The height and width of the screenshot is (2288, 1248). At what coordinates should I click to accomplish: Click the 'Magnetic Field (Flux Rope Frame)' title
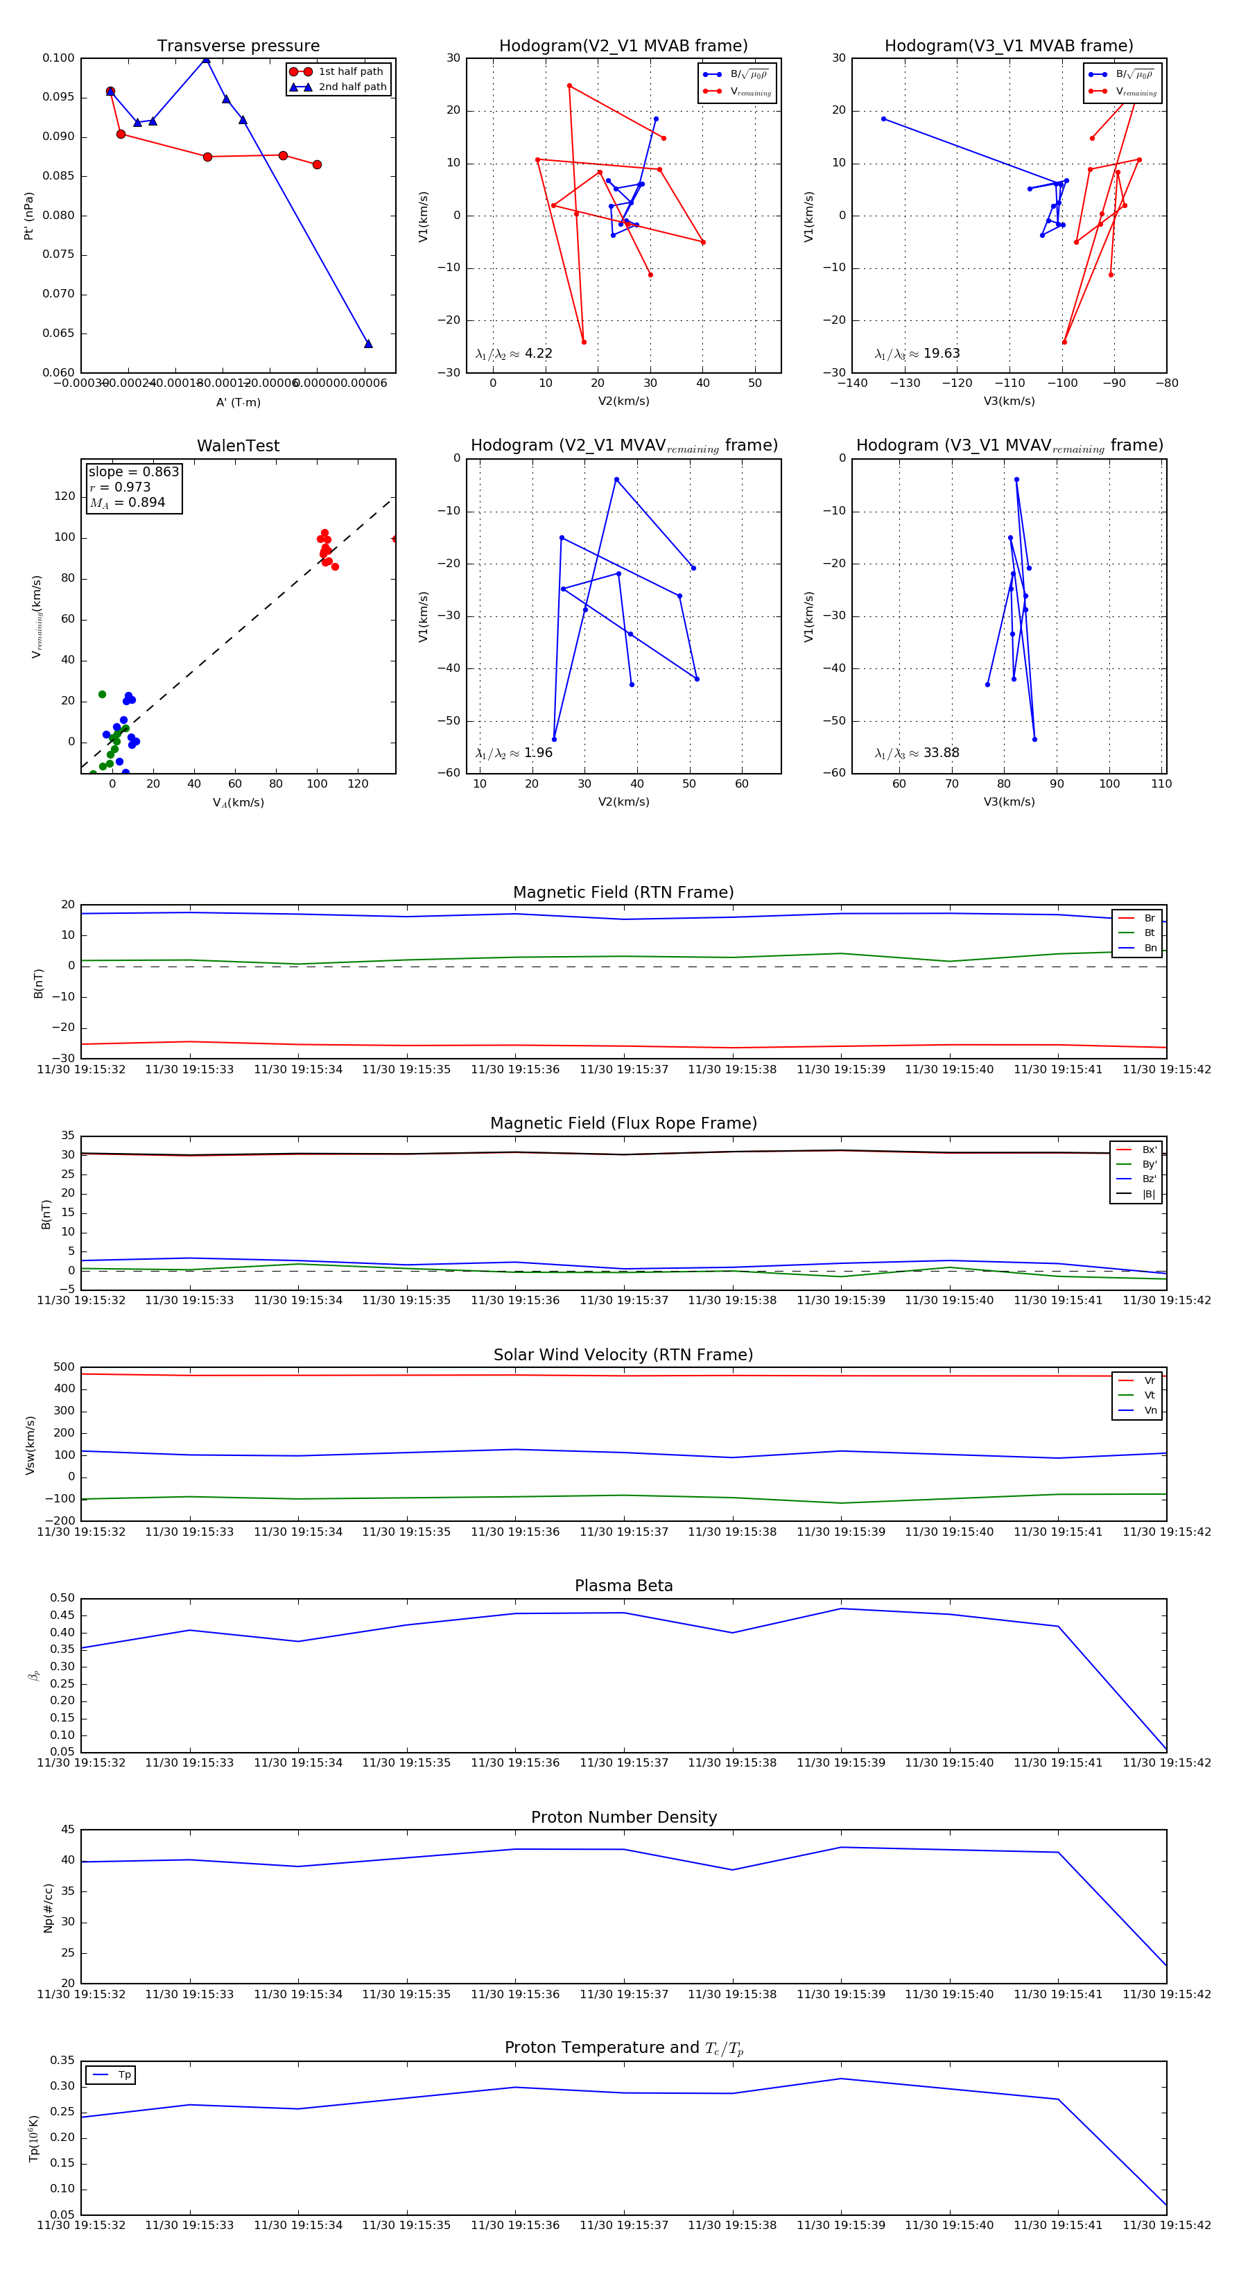pyautogui.click(x=623, y=1124)
